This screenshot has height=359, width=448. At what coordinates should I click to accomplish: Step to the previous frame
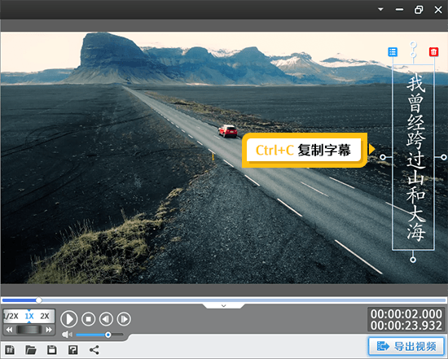tap(106, 319)
